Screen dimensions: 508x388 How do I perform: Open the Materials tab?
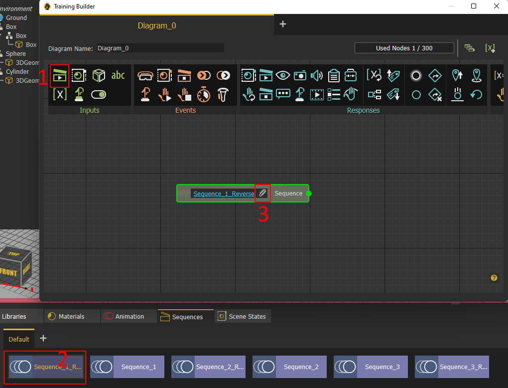point(66,316)
